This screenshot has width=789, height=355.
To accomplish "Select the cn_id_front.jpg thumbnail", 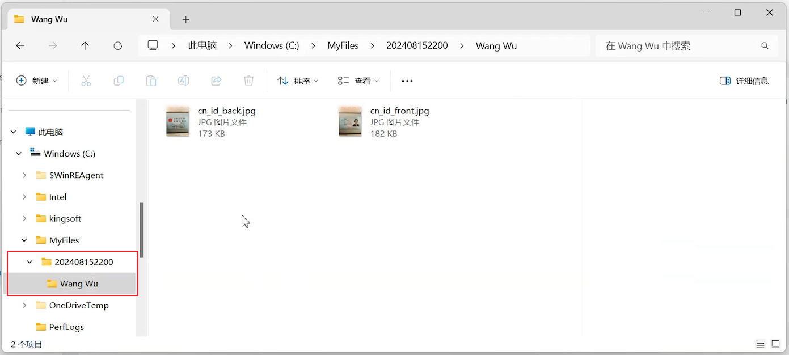I will [350, 120].
